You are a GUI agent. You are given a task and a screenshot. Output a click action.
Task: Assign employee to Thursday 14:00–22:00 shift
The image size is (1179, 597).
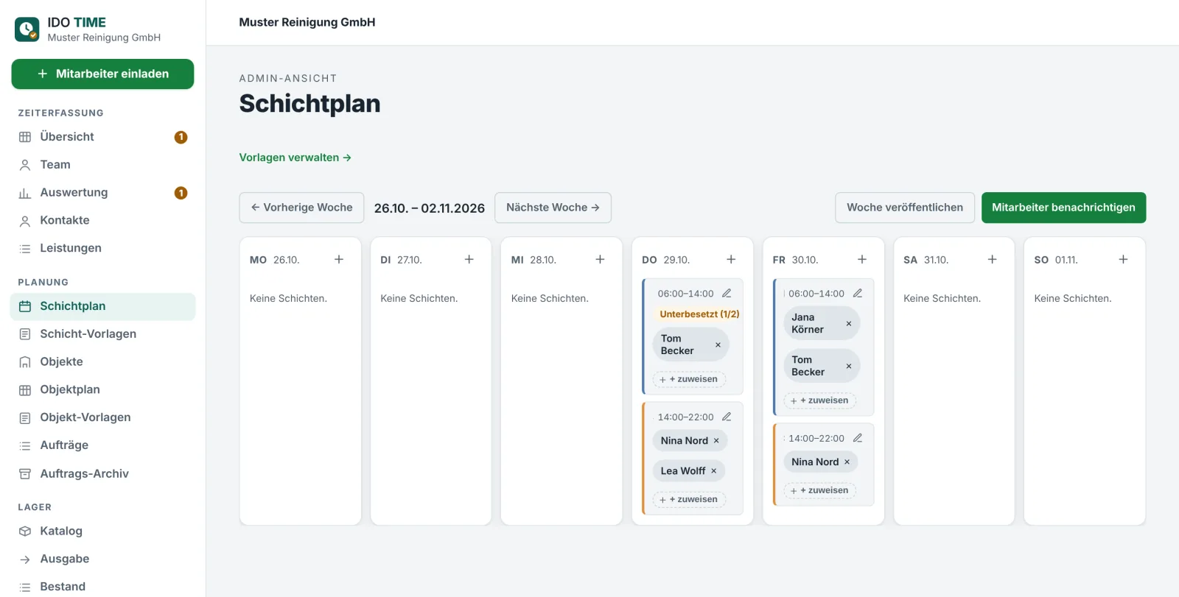689,499
